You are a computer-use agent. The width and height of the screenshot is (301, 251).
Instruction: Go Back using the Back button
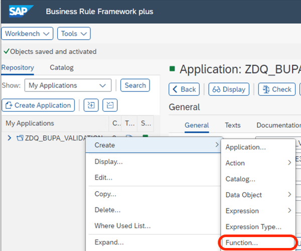click(184, 89)
